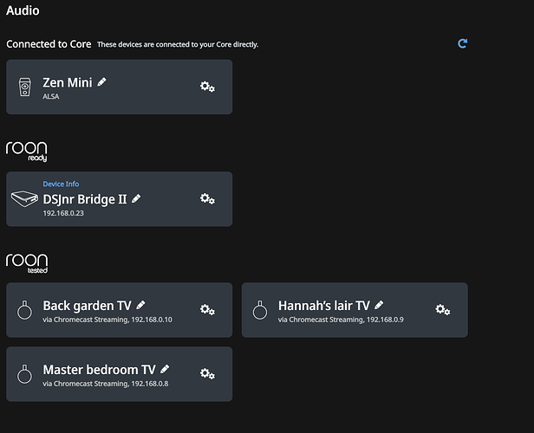
Task: Open DSJnr Bridge II settings gear
Action: (207, 198)
